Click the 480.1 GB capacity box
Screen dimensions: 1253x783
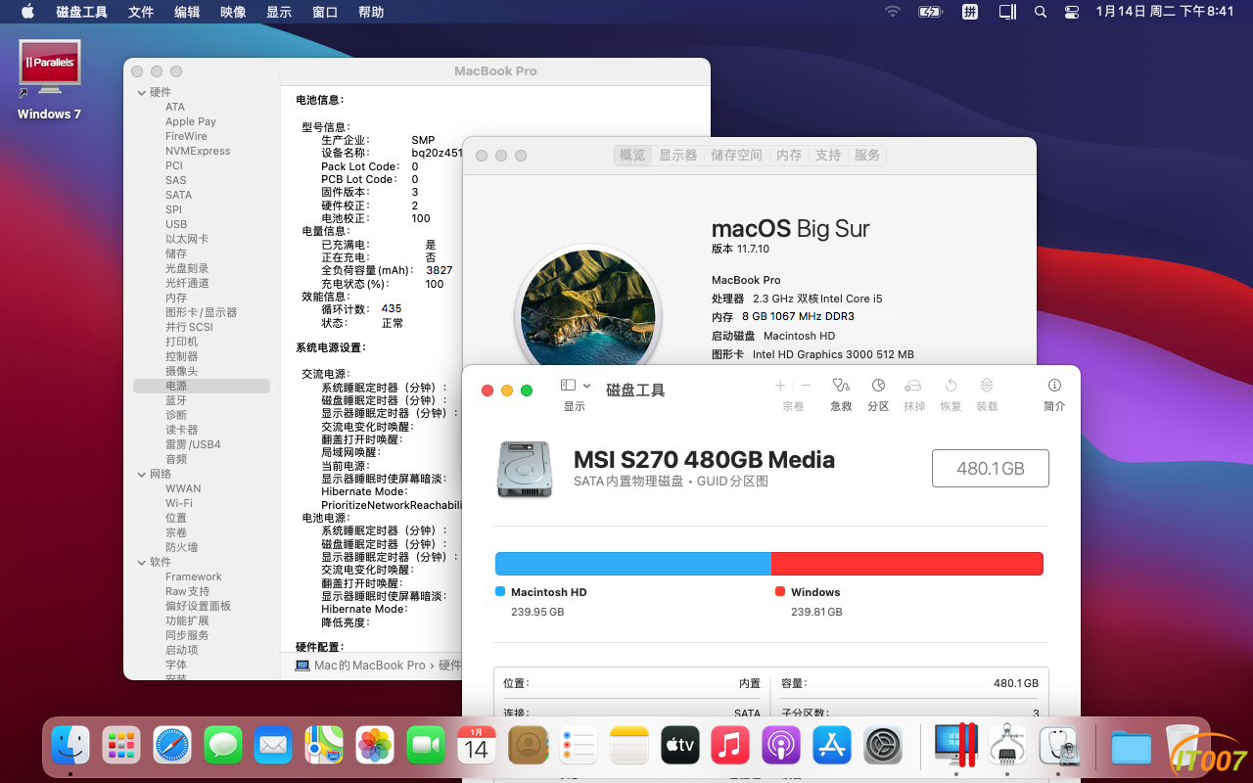pos(991,469)
